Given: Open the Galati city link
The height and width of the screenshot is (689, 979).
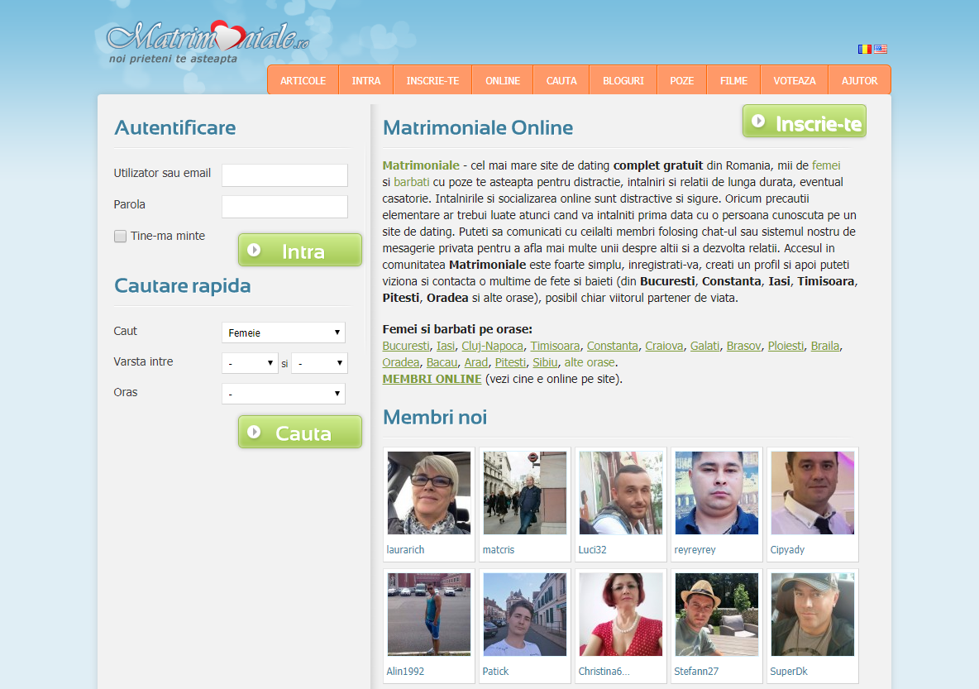Looking at the screenshot, I should click(x=705, y=346).
